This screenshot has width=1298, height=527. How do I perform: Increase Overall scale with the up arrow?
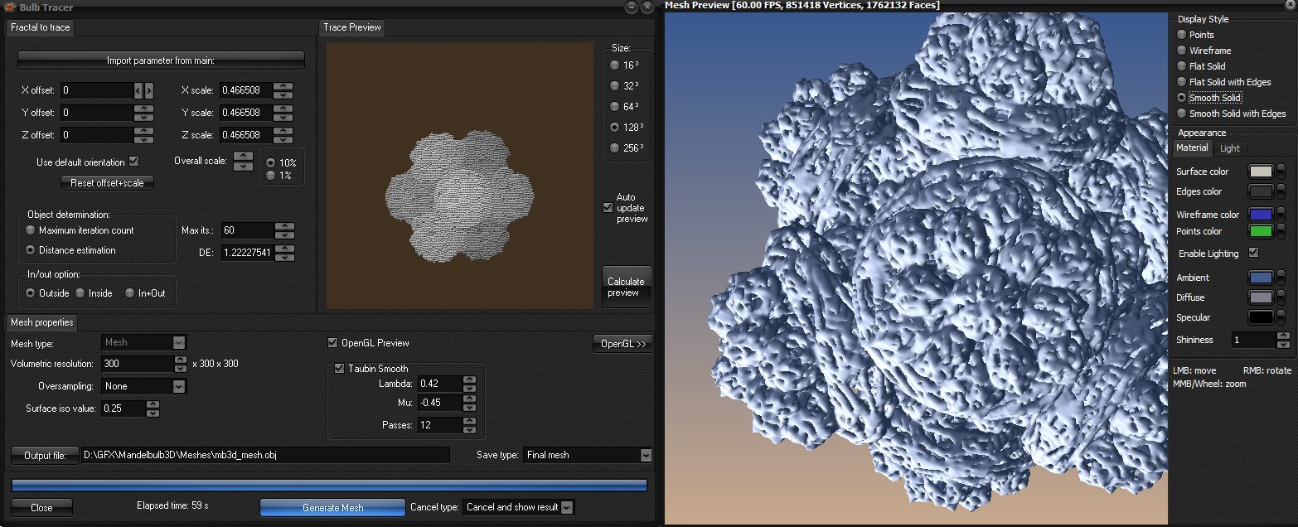point(243,155)
